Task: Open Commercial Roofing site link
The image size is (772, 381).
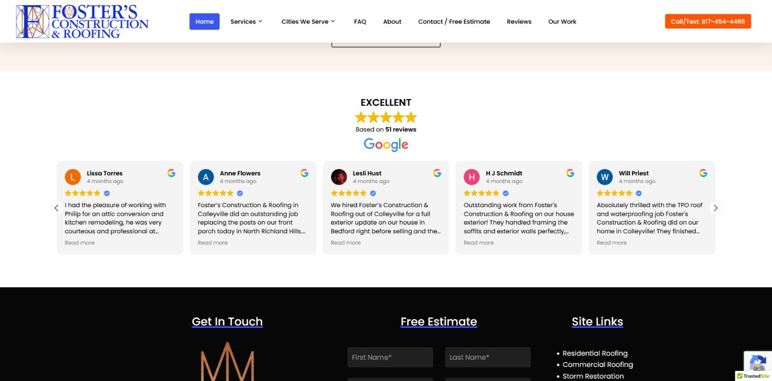Action: click(x=598, y=365)
